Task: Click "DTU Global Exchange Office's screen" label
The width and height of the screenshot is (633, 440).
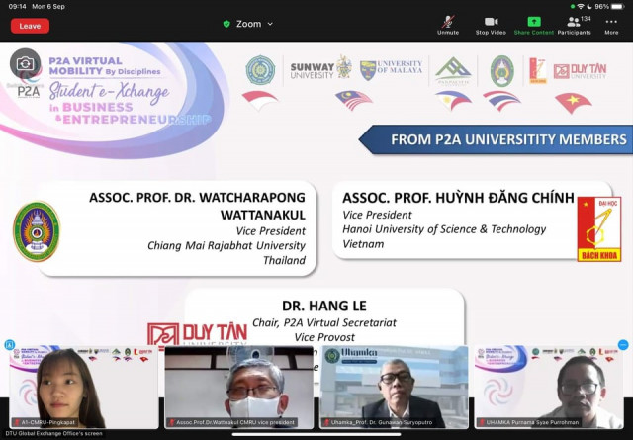Action: pos(54,434)
